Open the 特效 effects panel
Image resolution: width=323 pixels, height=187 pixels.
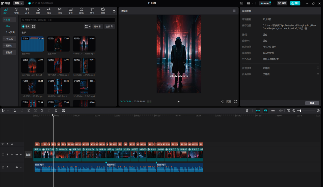[49, 11]
